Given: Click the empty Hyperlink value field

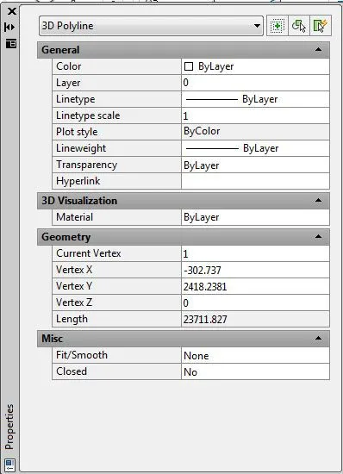Looking at the screenshot, I should point(255,181).
